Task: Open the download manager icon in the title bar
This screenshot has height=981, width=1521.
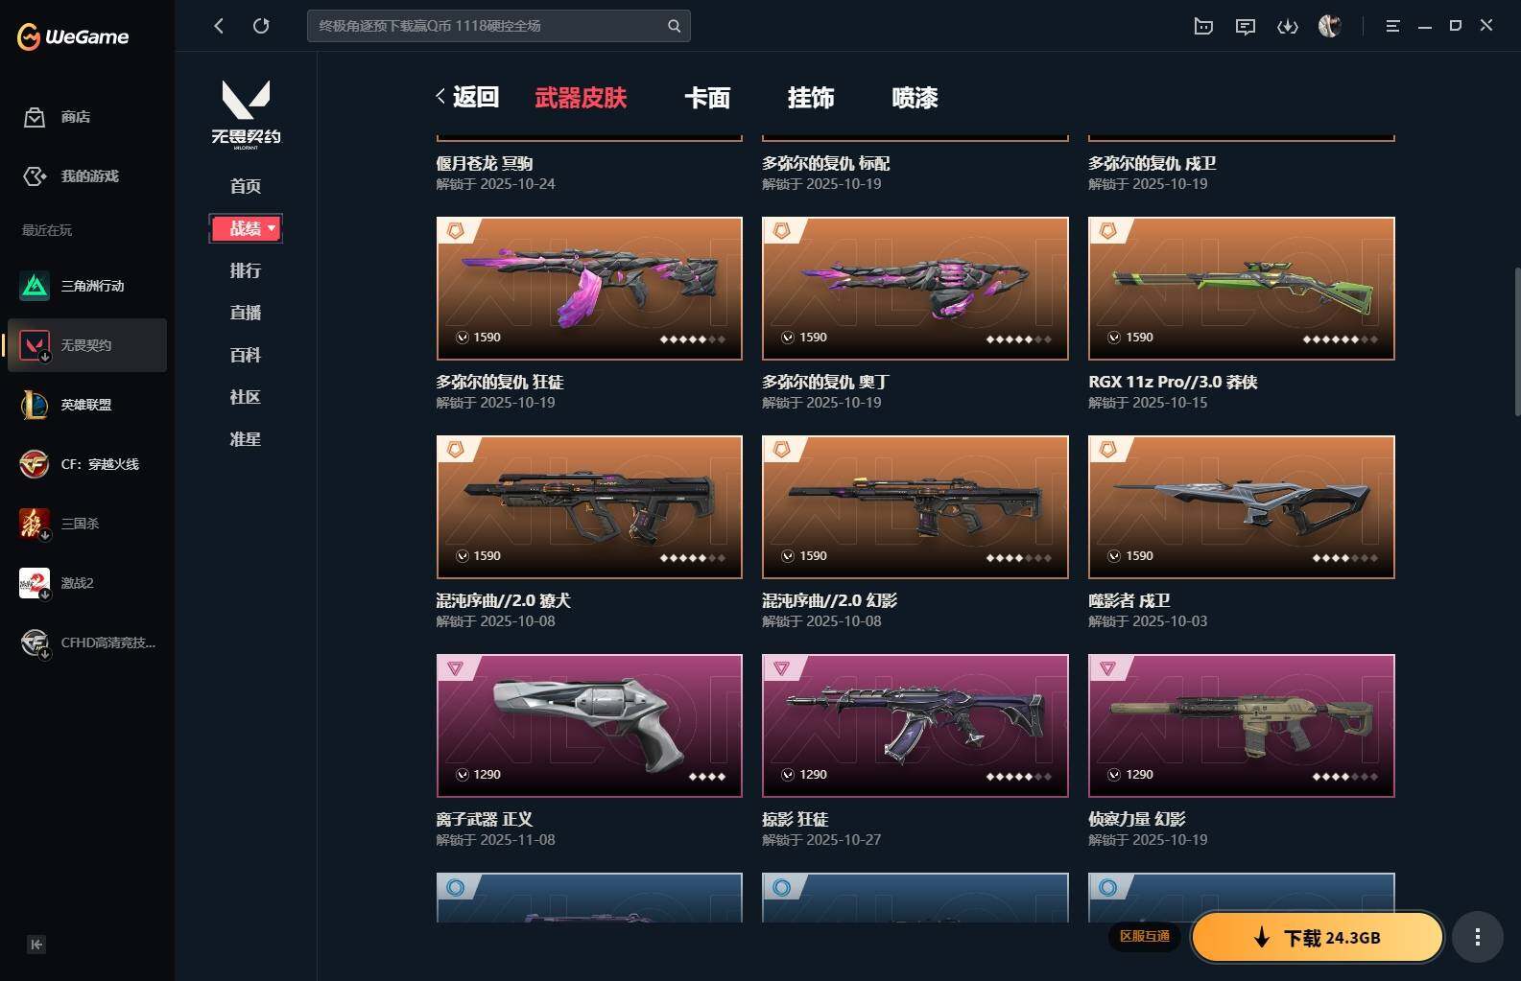Action: 1287,26
